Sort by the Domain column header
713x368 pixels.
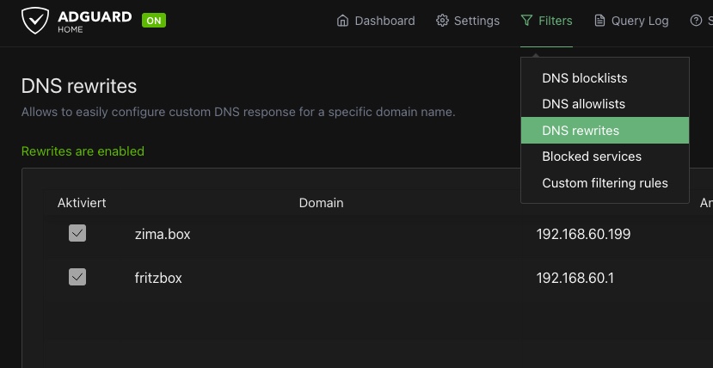[x=321, y=203]
